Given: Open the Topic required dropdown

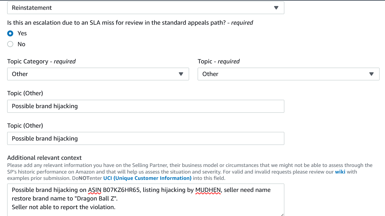Looking at the screenshot, I should pos(288,74).
